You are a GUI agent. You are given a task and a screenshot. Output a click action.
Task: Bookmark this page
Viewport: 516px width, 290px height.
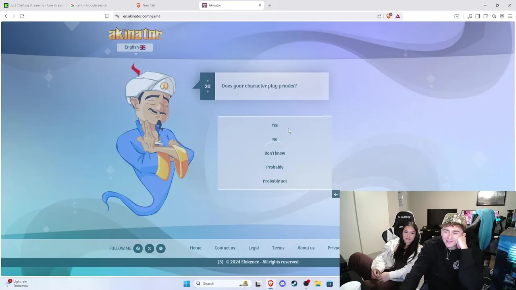(x=106, y=16)
